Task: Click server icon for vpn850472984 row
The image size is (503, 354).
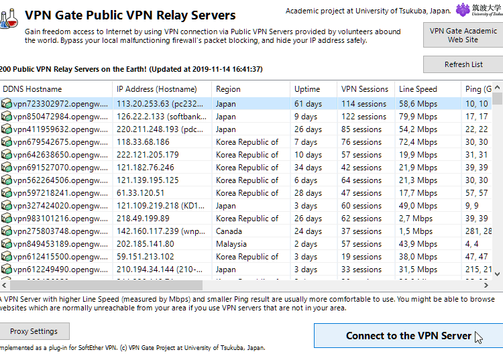Action: (x=7, y=117)
